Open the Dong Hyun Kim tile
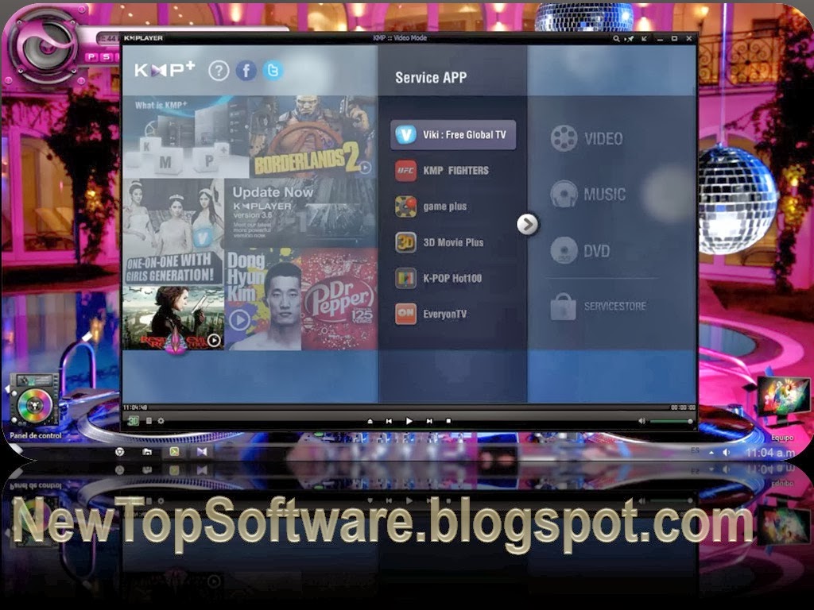The width and height of the screenshot is (814, 610). (x=262, y=299)
